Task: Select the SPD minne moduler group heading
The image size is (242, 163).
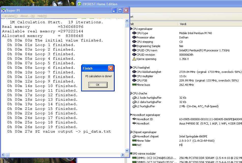Action: [x=144, y=153]
